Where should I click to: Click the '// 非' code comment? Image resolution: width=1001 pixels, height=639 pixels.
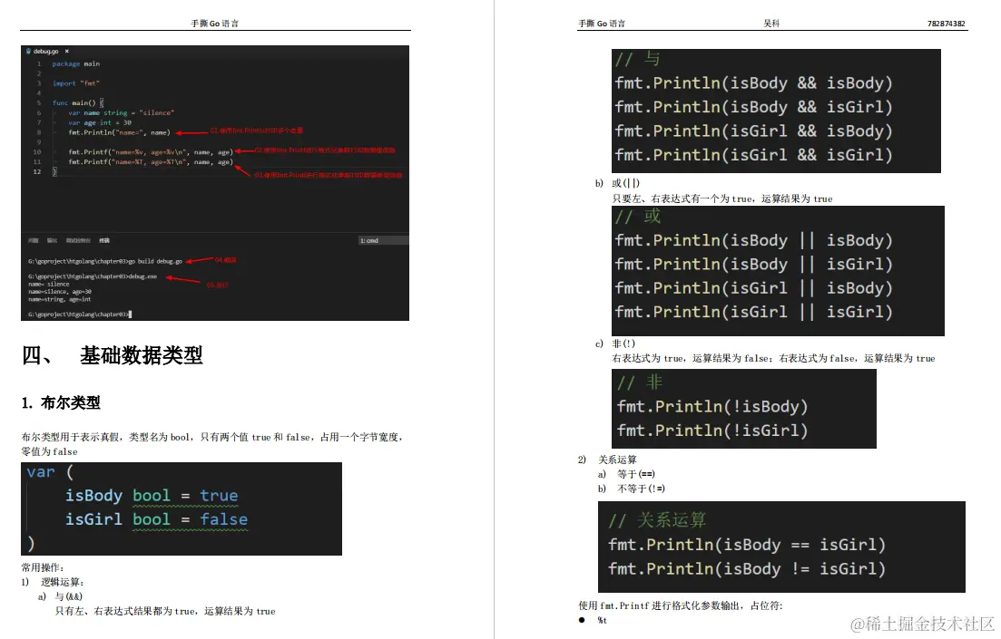click(x=639, y=382)
